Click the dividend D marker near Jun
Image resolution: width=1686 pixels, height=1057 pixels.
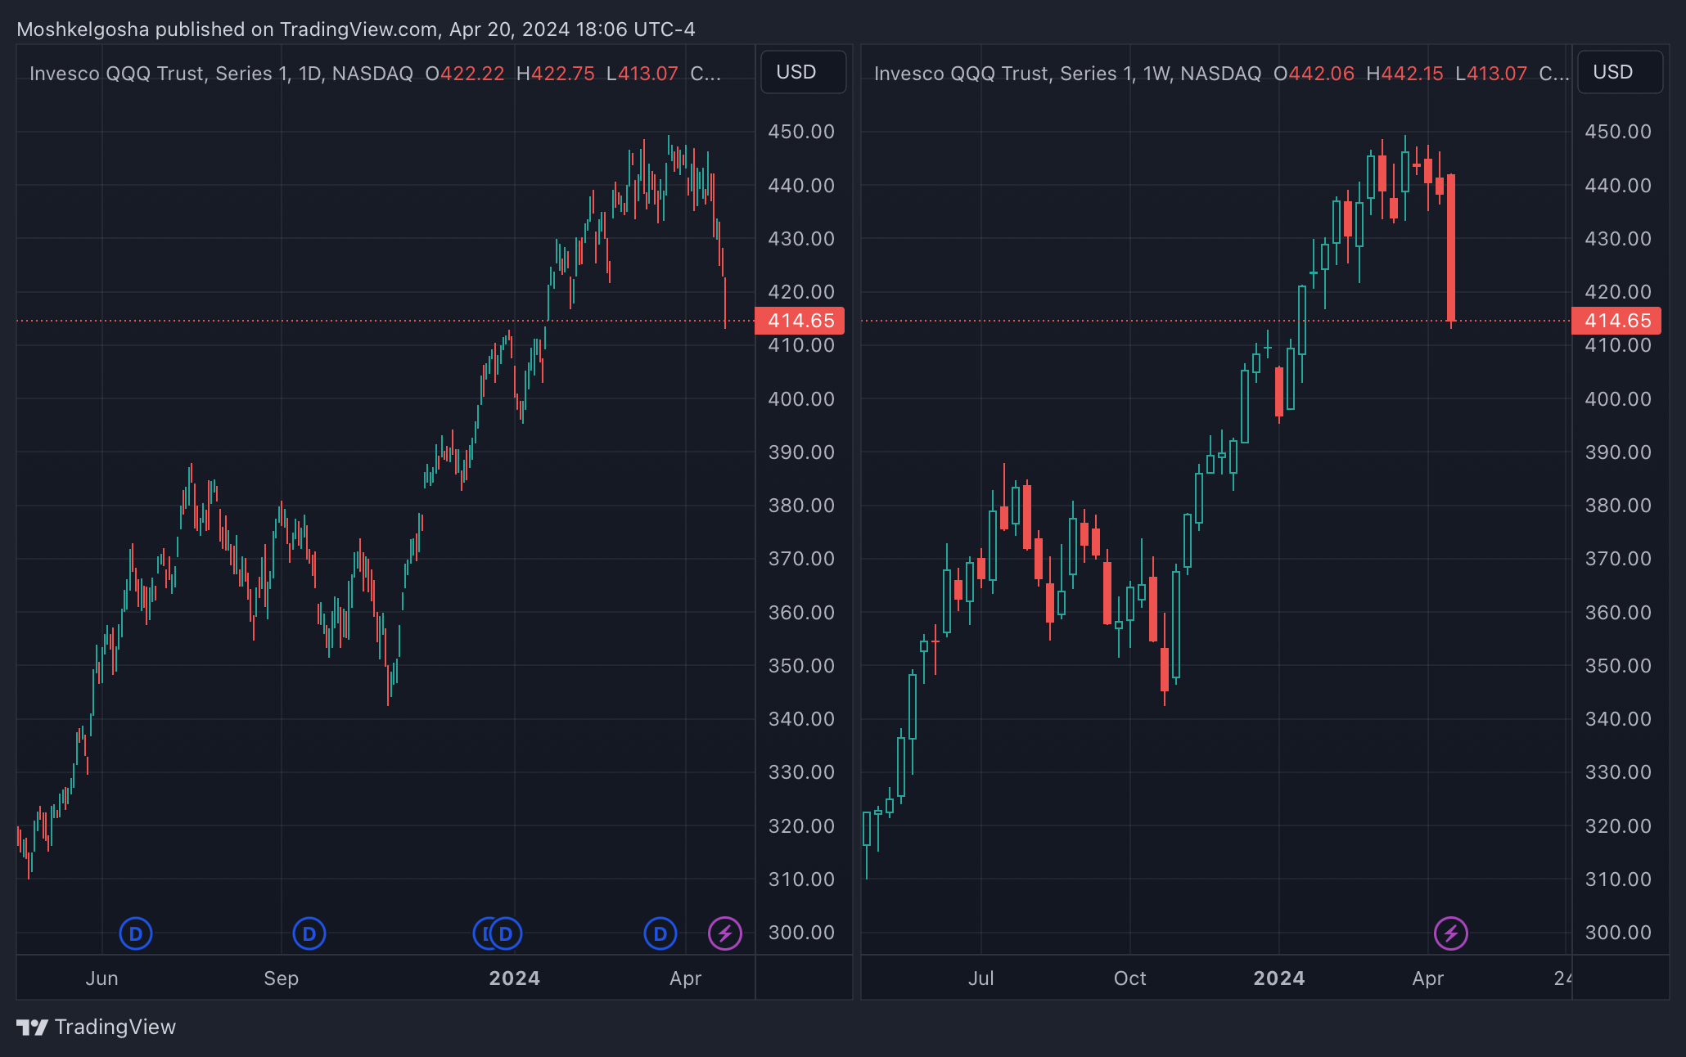pos(136,933)
